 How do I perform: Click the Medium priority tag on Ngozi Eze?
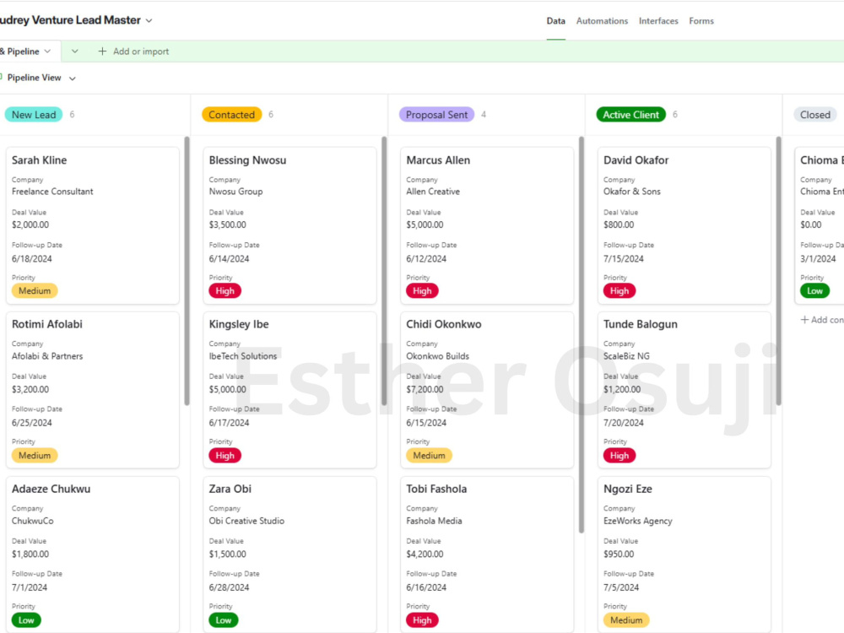point(626,620)
